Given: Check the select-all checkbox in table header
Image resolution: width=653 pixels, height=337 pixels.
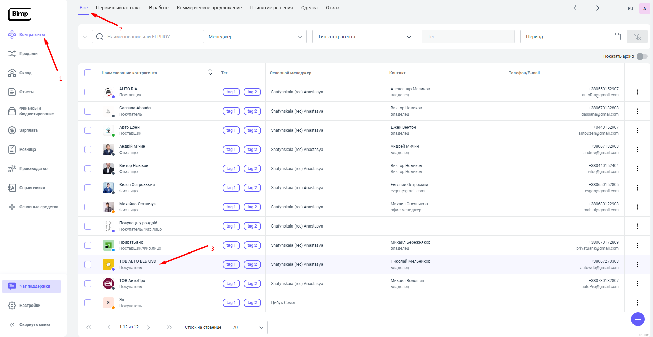Looking at the screenshot, I should (x=88, y=73).
